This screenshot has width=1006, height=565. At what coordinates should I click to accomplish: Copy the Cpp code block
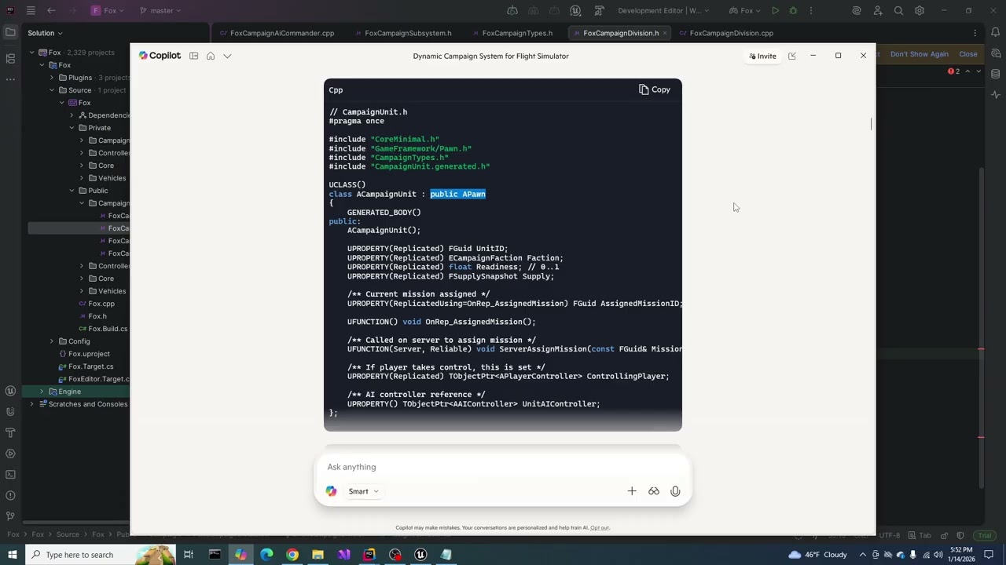(655, 89)
